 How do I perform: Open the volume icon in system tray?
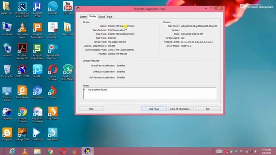pyautogui.click(x=256, y=151)
